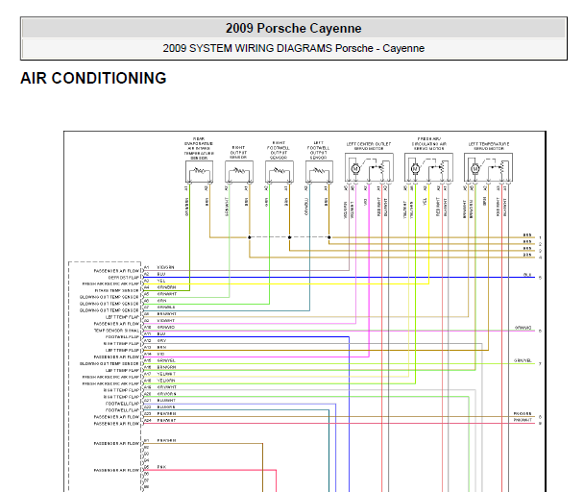The height and width of the screenshot is (492, 584).
Task: Click the 'INTAKE TEMP SENSOR' pin label
Action: (x=116, y=291)
